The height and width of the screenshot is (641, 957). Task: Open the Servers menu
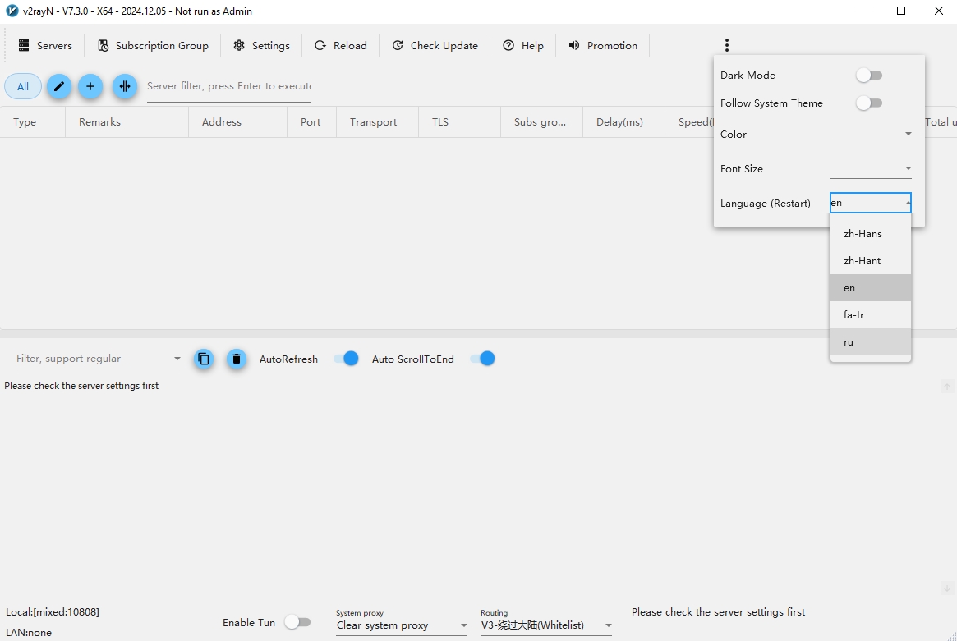tap(45, 46)
